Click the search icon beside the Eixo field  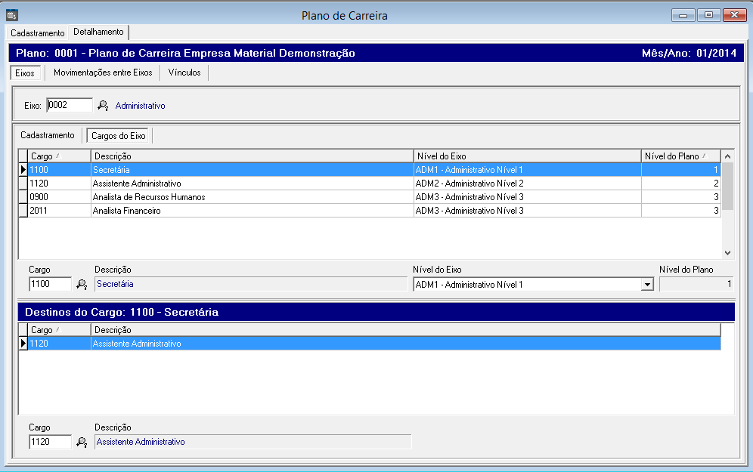[x=104, y=106]
